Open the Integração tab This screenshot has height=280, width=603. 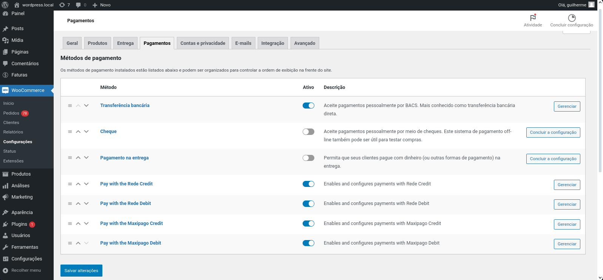273,43
